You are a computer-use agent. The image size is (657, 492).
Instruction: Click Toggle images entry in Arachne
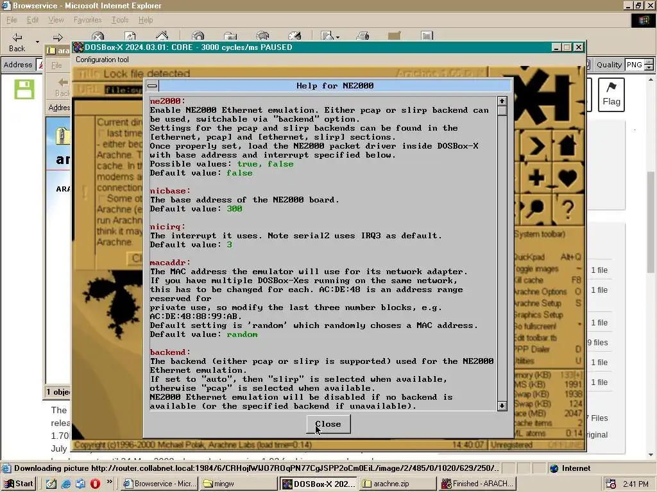point(548,268)
